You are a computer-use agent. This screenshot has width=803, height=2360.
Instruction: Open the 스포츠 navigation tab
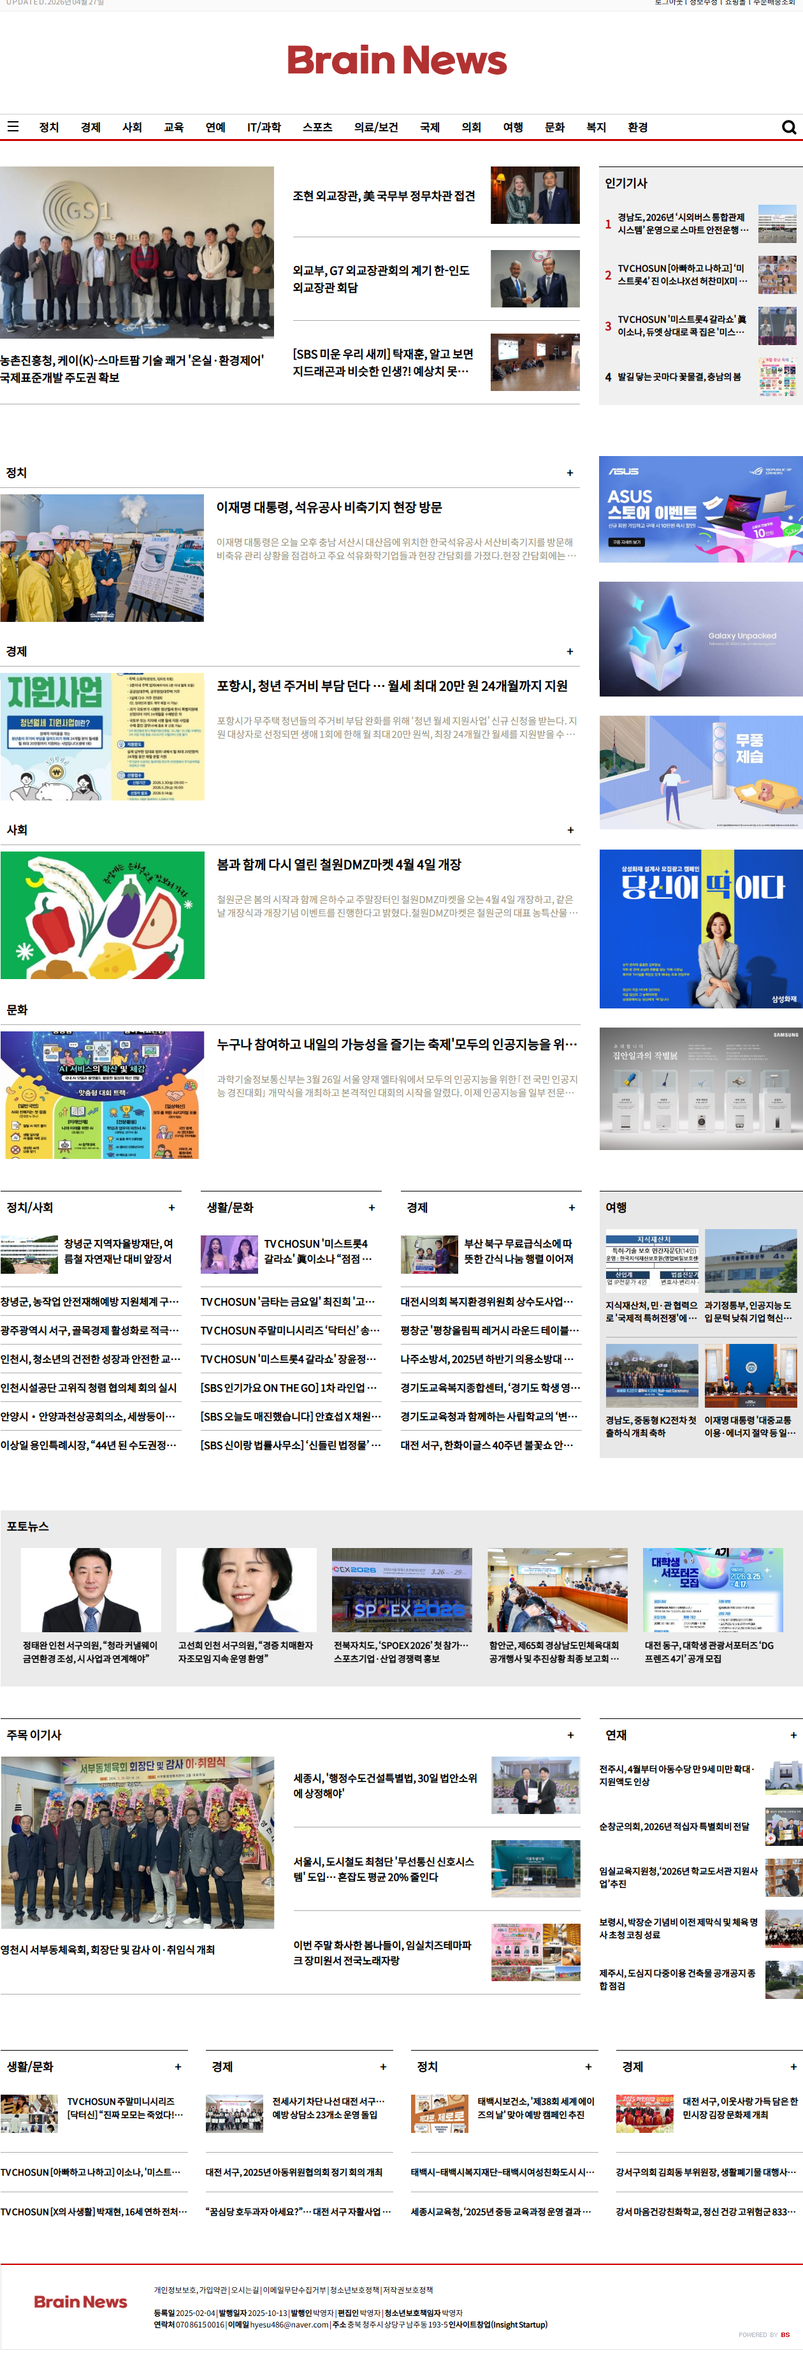(317, 128)
